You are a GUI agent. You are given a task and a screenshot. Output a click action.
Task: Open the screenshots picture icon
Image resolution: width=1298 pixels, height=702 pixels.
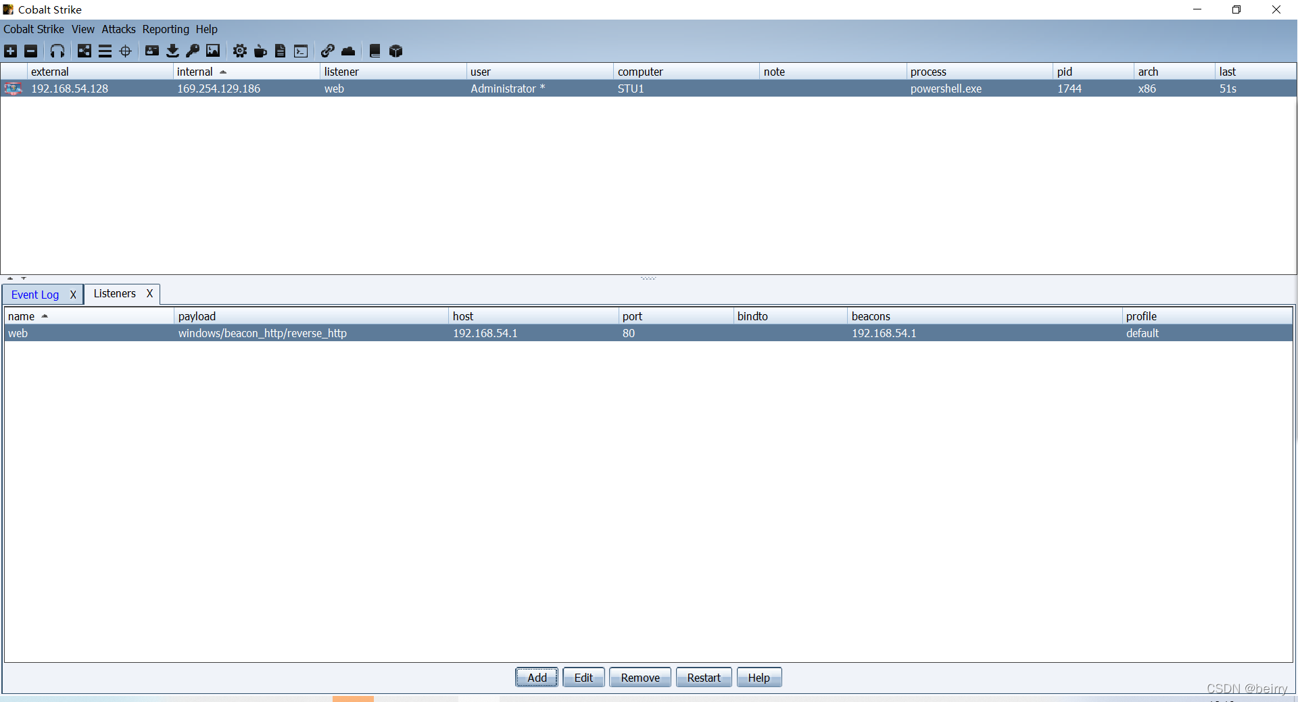point(213,51)
